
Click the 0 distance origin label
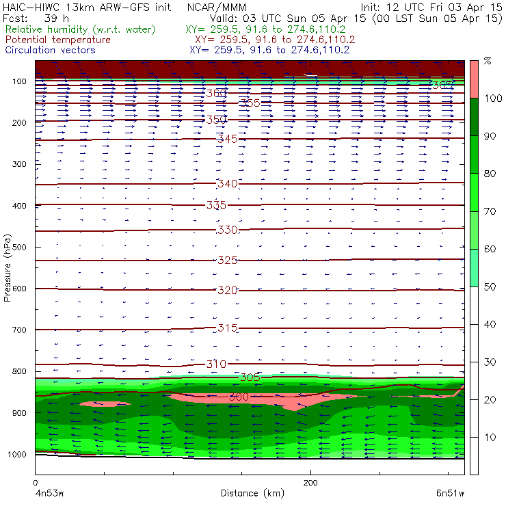click(x=36, y=483)
